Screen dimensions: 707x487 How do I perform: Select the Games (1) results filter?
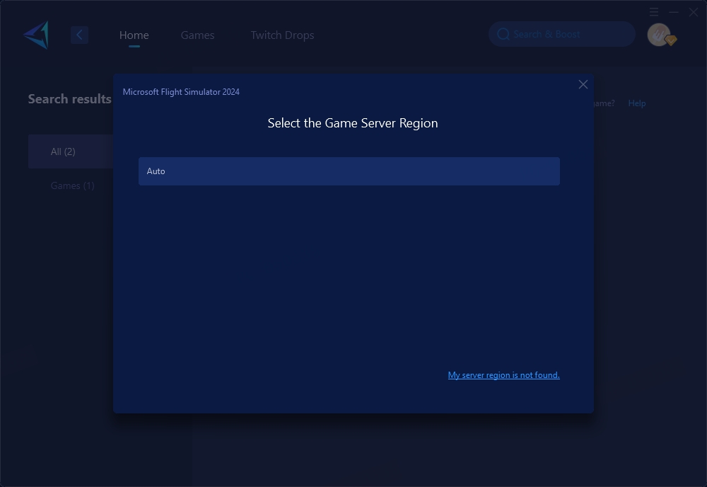pos(72,185)
